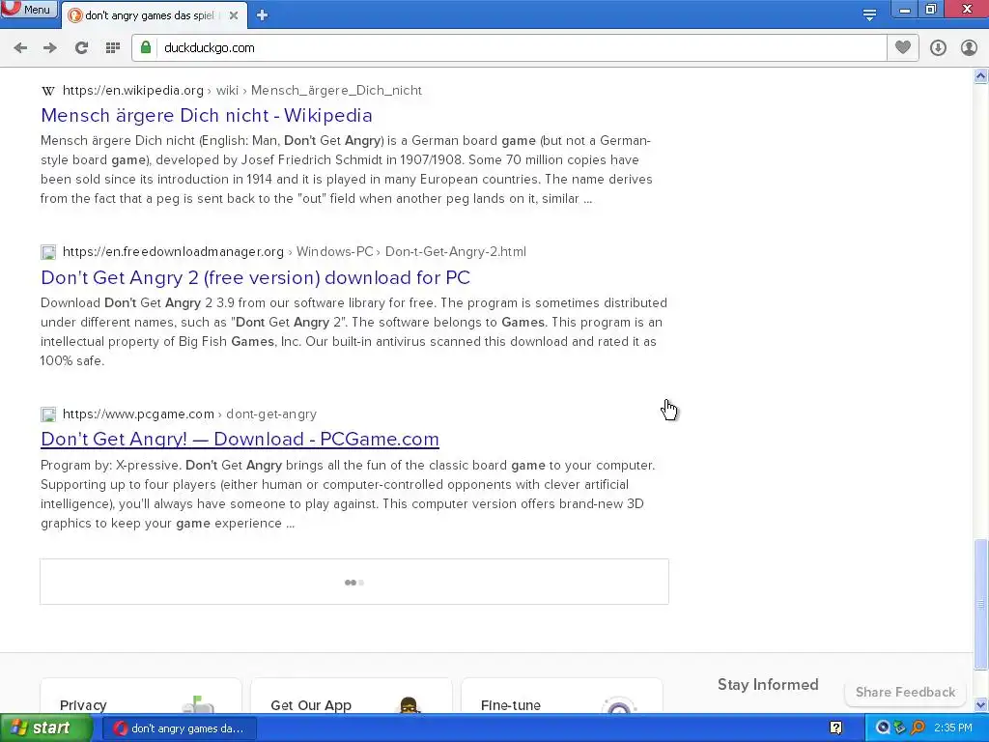The width and height of the screenshot is (989, 742).
Task: Open Mensch ärgere Dich nicht - Wikipedia result
Action: pos(207,116)
